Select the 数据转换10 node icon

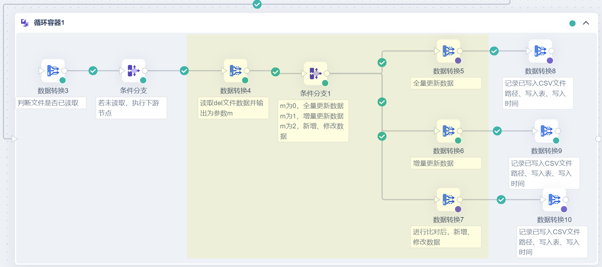(x=554, y=199)
